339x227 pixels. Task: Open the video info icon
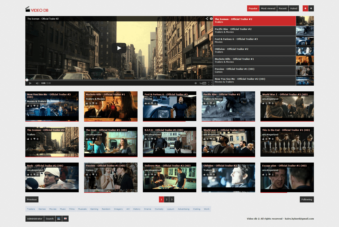(x=211, y=19)
